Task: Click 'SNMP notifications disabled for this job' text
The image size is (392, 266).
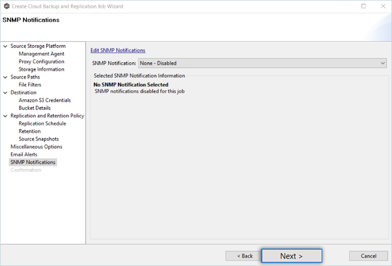Action: pyautogui.click(x=139, y=91)
